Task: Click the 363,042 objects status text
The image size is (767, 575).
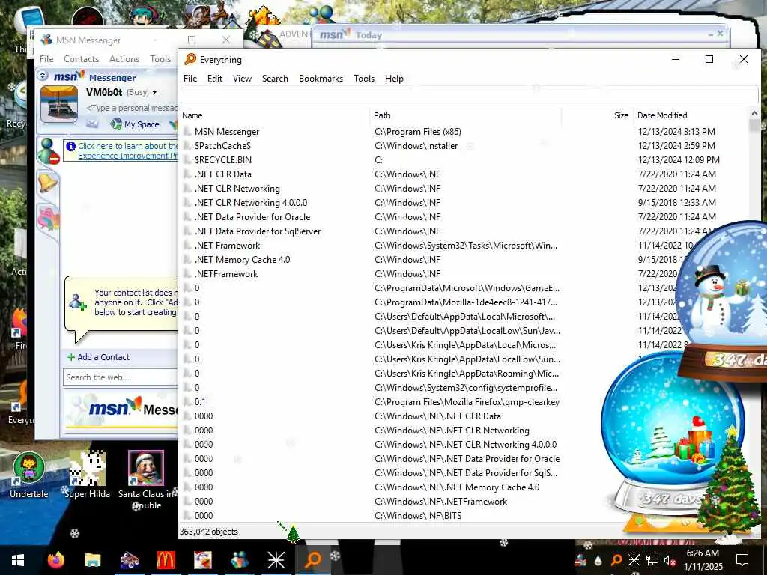Action: [x=209, y=532]
